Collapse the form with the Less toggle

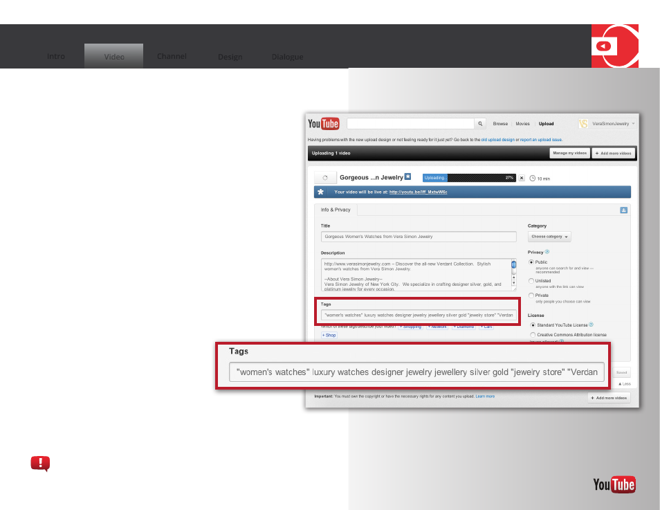pyautogui.click(x=625, y=384)
